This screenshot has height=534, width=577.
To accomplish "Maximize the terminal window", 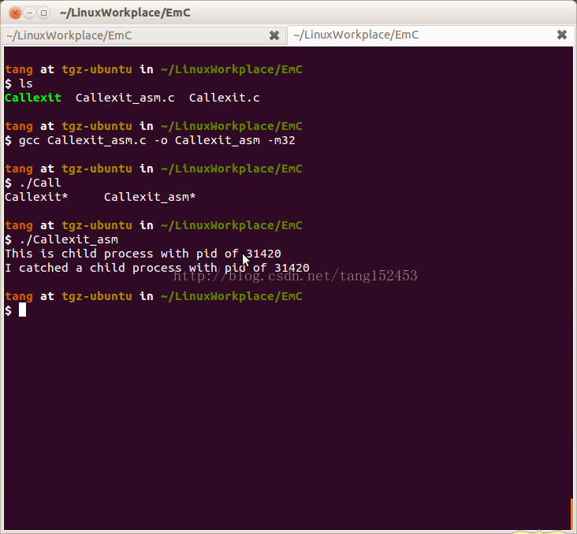I will 43,13.
